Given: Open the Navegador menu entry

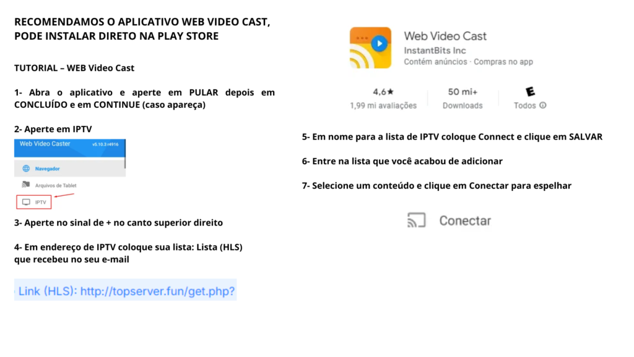Looking at the screenshot, I should point(69,169).
